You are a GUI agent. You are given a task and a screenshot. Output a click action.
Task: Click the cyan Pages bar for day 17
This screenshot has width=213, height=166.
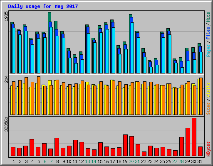[114, 50]
